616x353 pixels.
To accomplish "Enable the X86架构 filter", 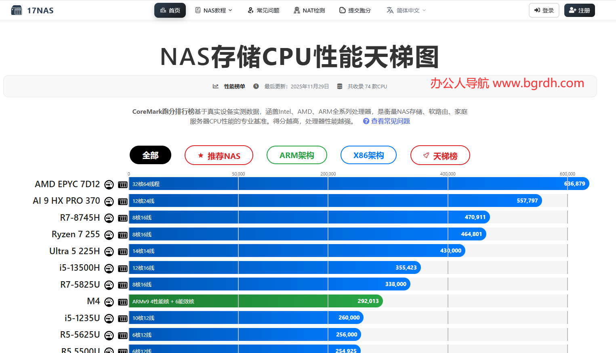I will click(x=368, y=155).
